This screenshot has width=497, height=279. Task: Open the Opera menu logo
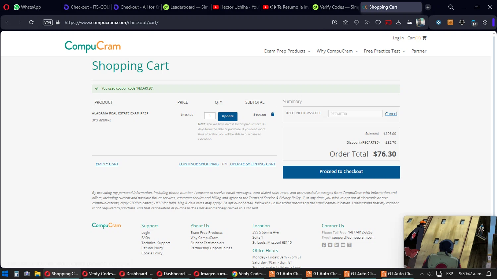click(6, 7)
